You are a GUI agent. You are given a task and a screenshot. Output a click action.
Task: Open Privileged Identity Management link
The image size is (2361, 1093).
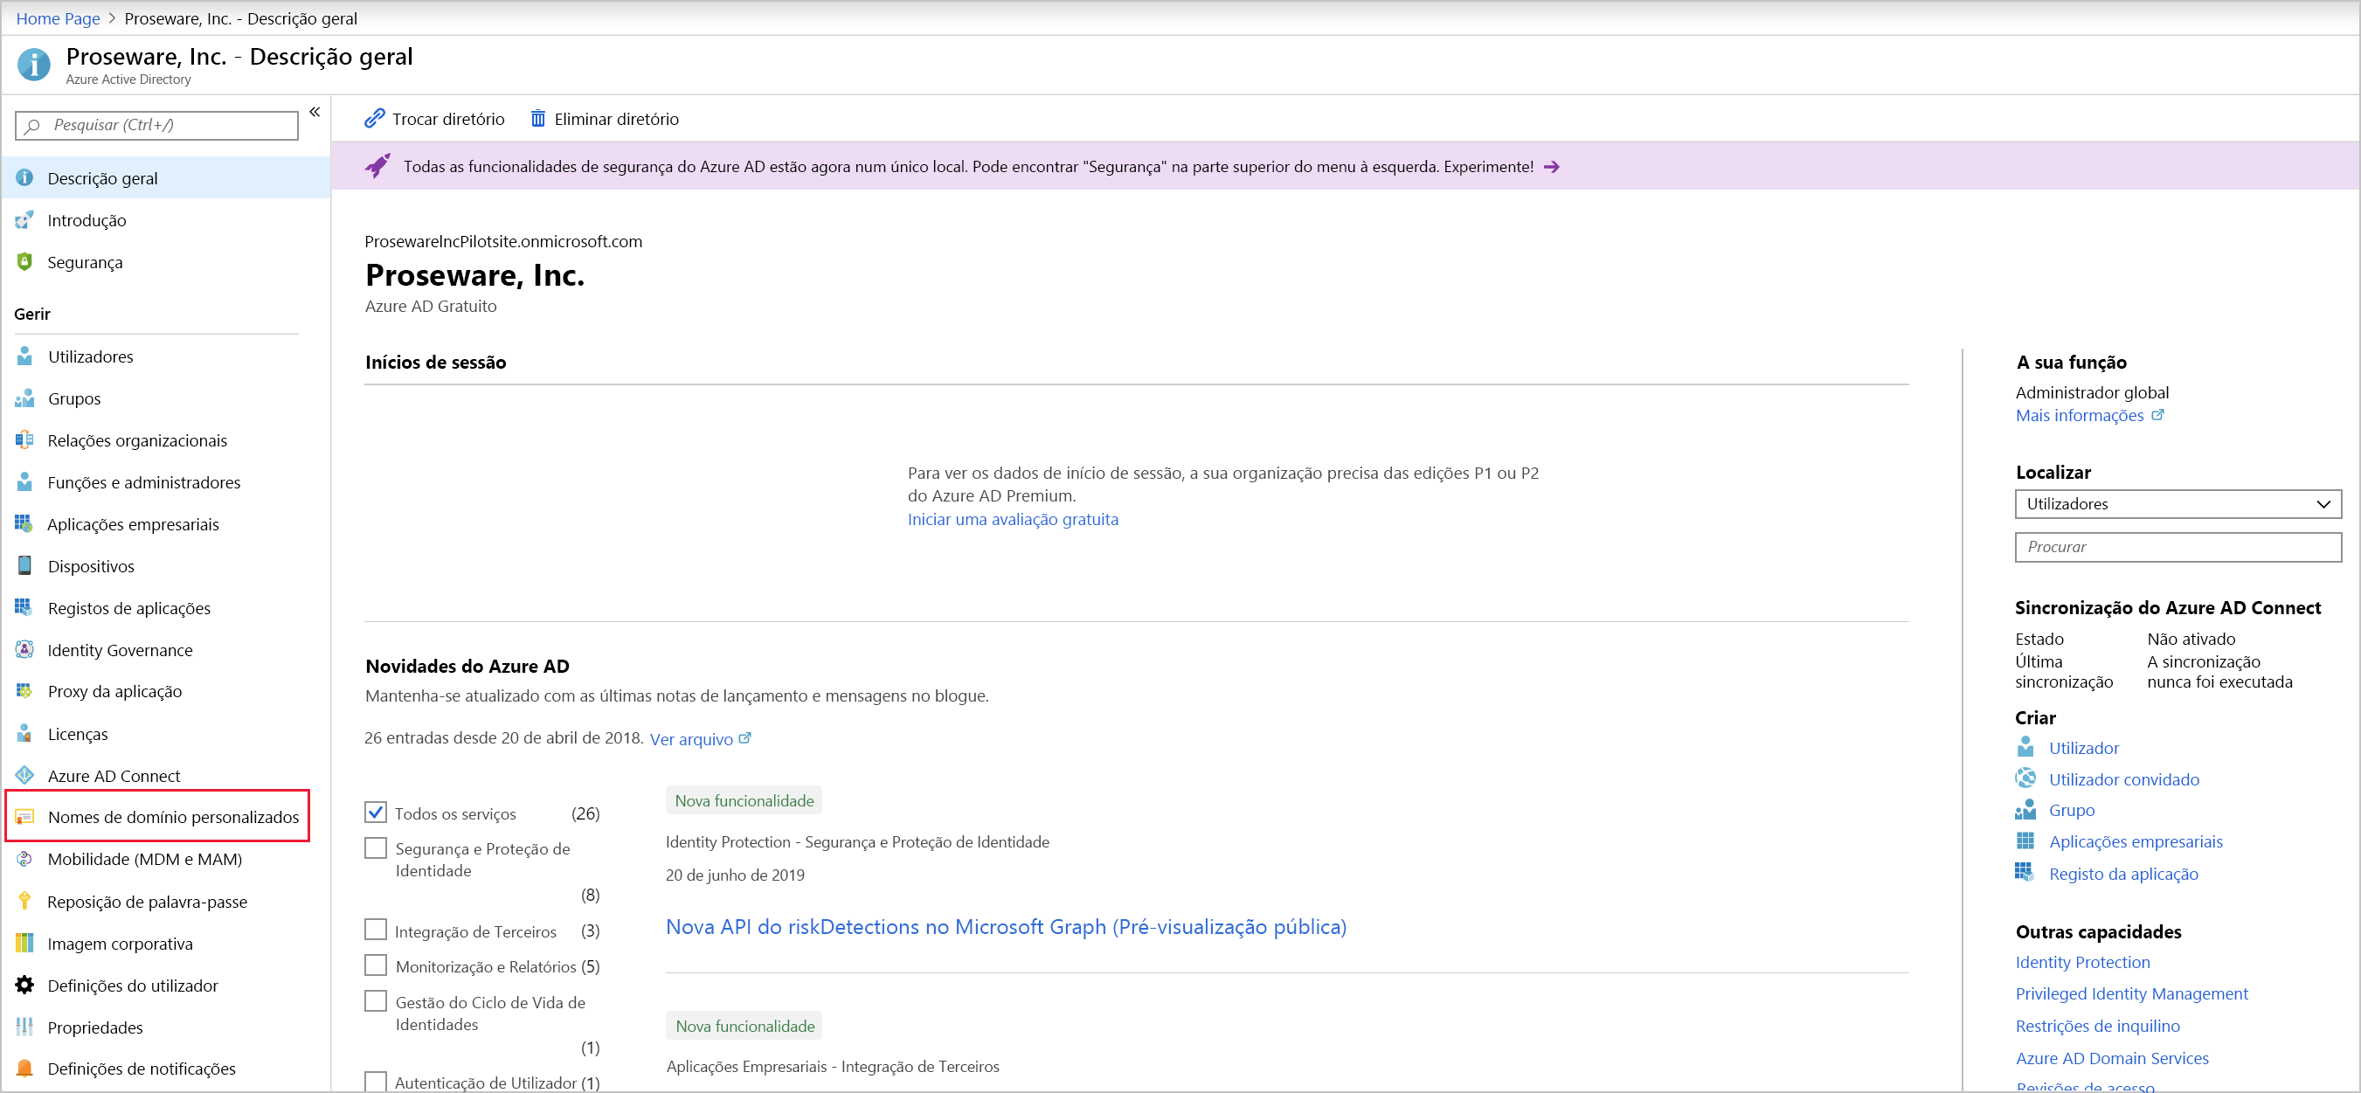pos(2131,993)
